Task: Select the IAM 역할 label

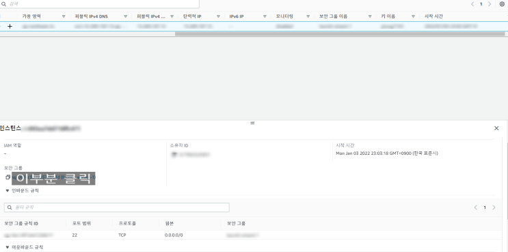Action: [12, 146]
